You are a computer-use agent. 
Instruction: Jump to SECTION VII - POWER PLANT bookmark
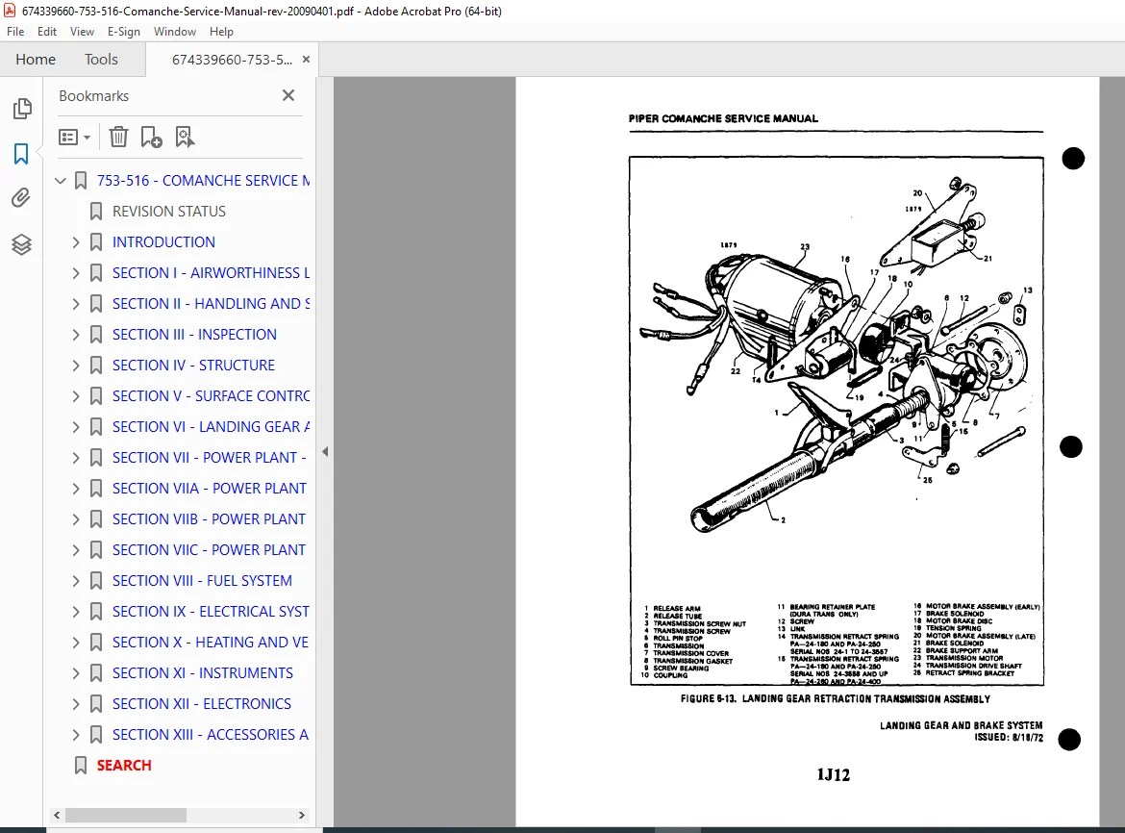point(210,459)
